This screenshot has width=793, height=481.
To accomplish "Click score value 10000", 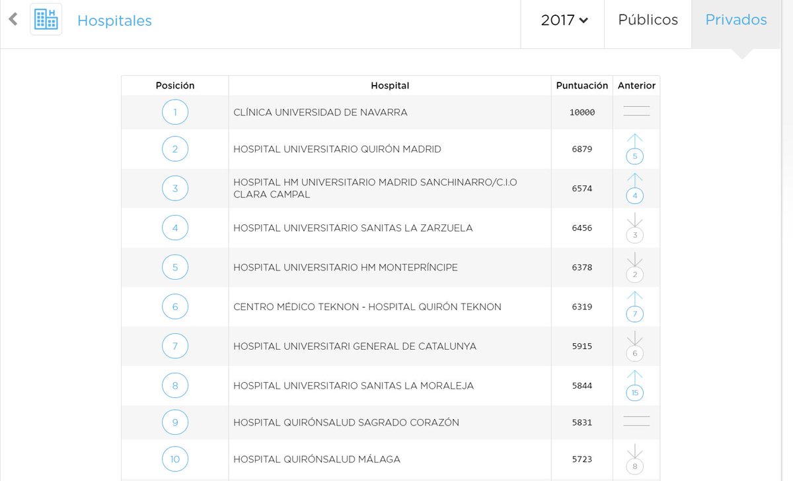I will pos(582,113).
